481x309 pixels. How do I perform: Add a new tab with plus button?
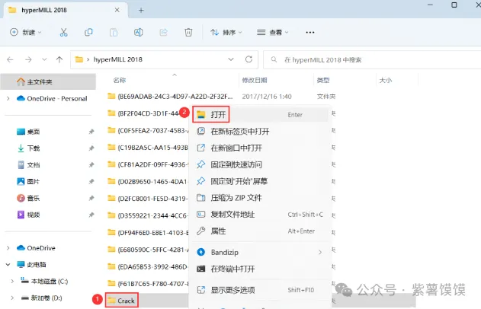[141, 9]
